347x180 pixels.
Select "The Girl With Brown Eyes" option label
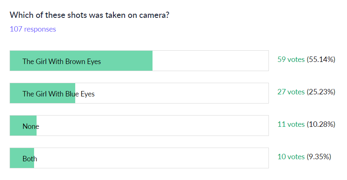[x=62, y=62]
